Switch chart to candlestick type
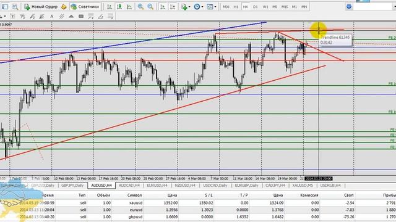 click(x=119, y=7)
